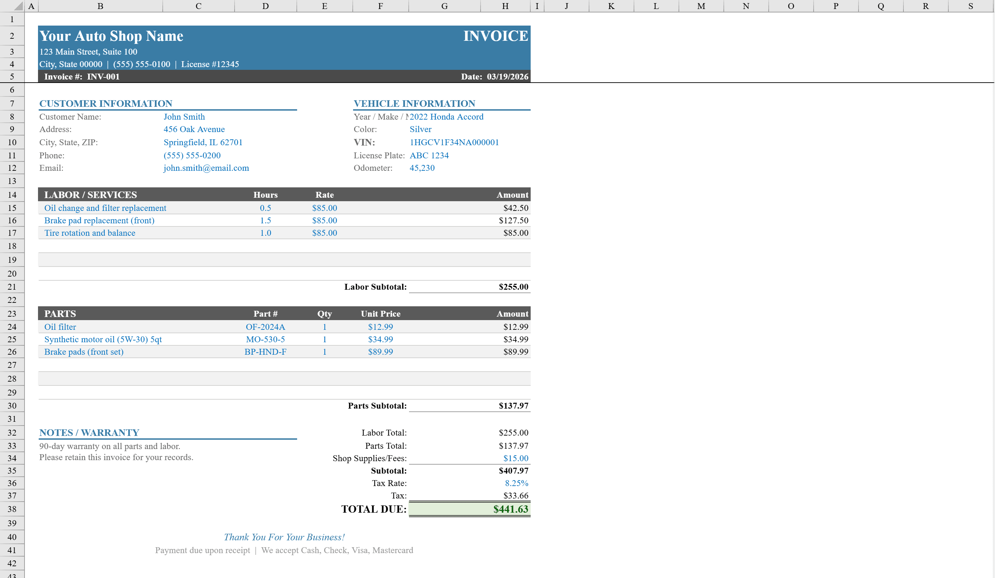Viewport: 995px width, 578px height.
Task: Click license plate 'ABC 1234'
Action: pos(429,155)
